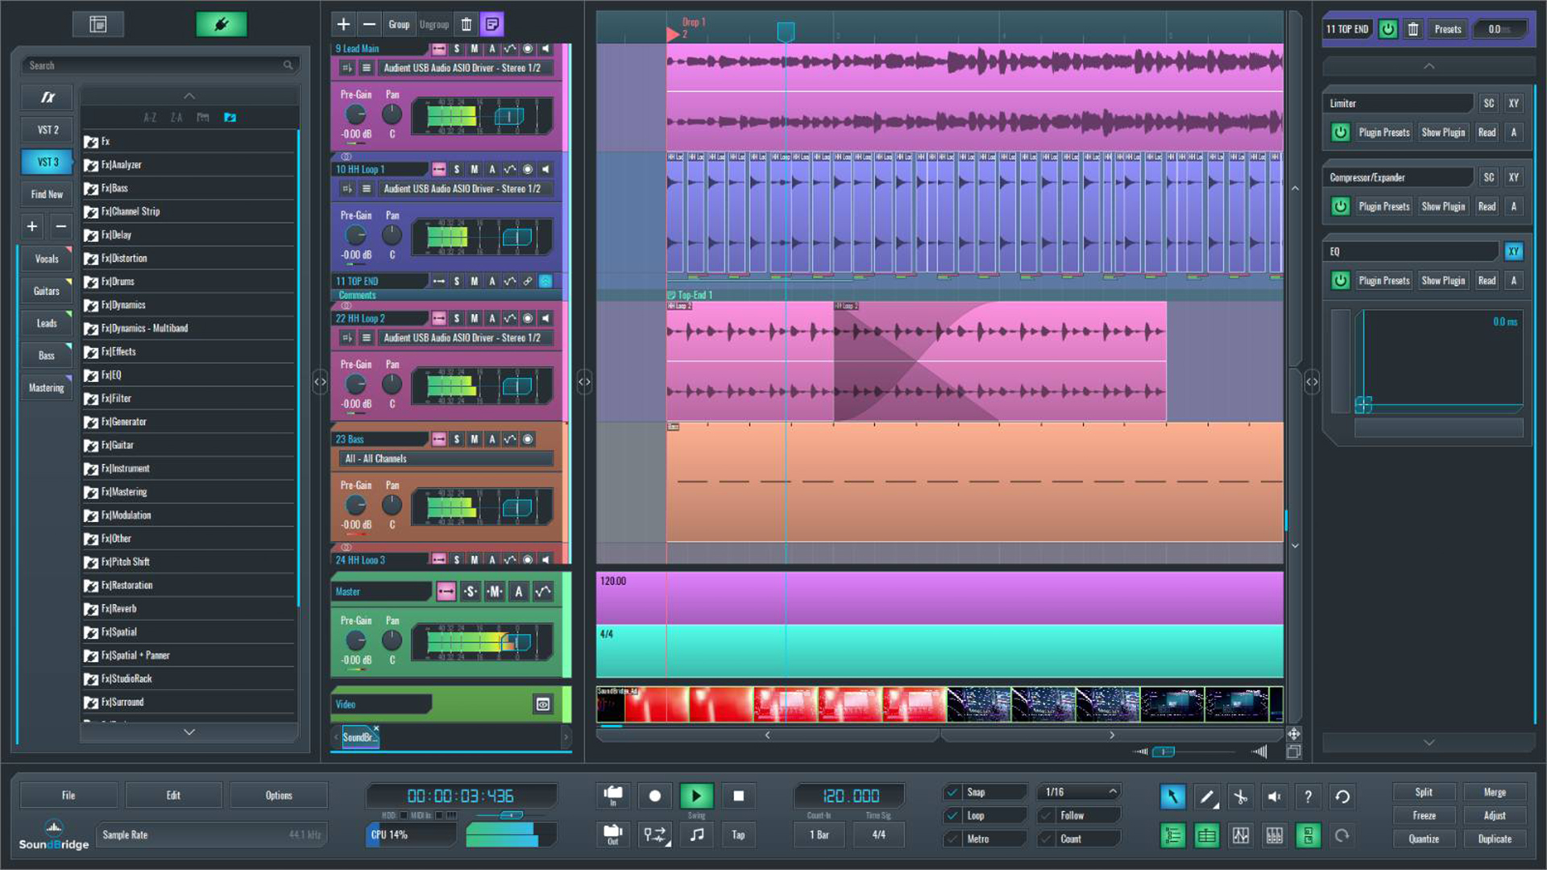Toggle the EQ power button

click(x=1340, y=280)
